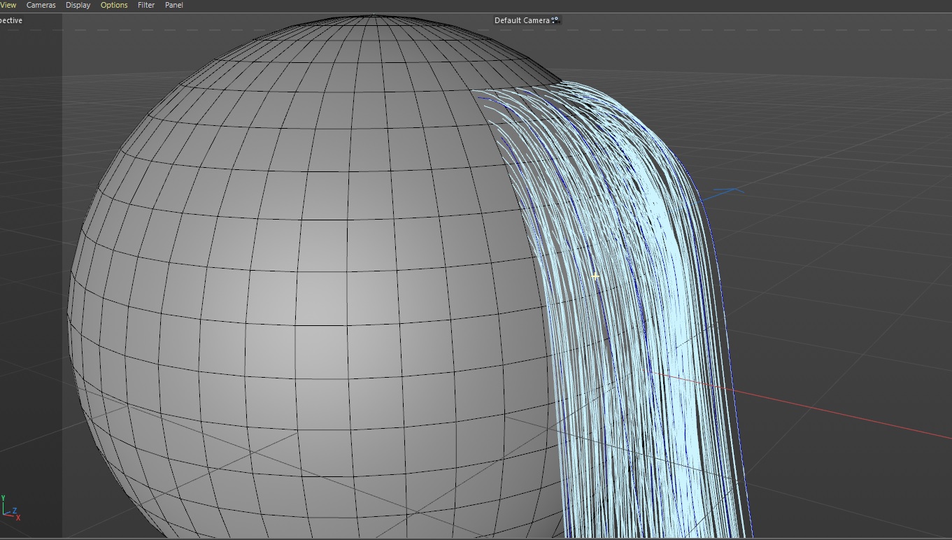Open the Display menu
Viewport: 952px width, 540px height.
tap(78, 5)
